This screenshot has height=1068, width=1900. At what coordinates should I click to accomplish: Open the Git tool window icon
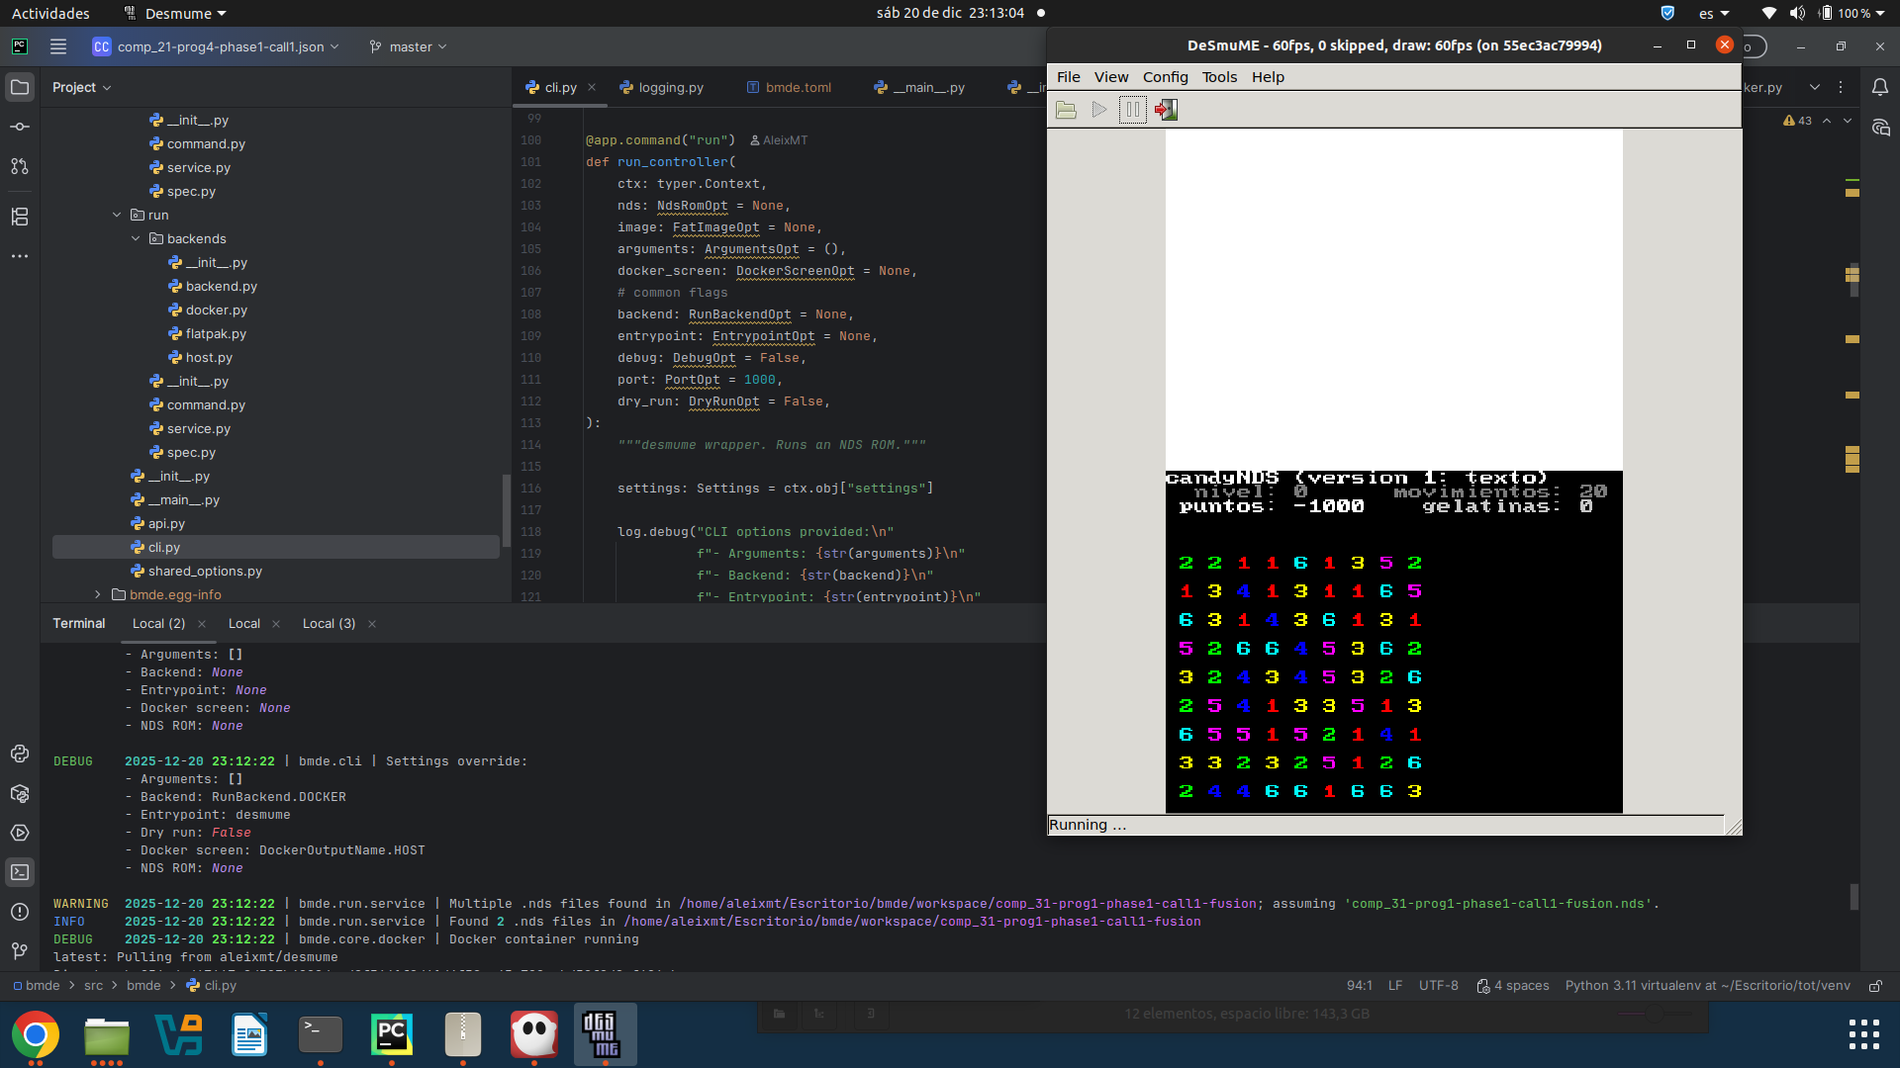[20, 951]
